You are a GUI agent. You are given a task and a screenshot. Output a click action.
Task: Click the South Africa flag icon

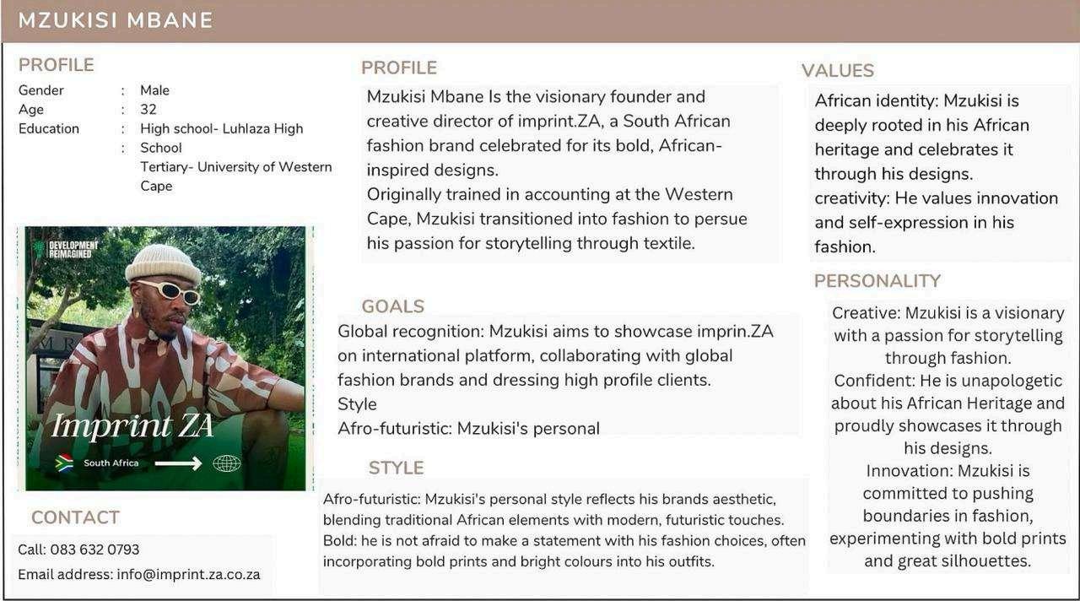click(63, 463)
